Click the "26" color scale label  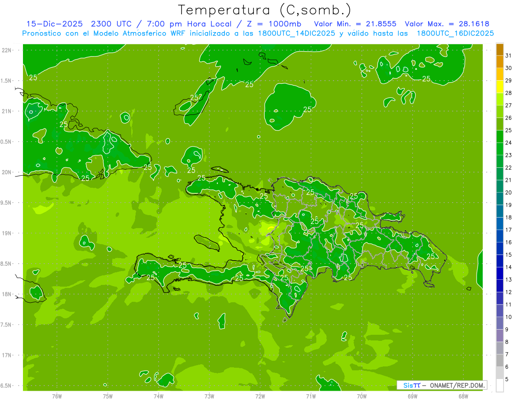pyautogui.click(x=509, y=118)
